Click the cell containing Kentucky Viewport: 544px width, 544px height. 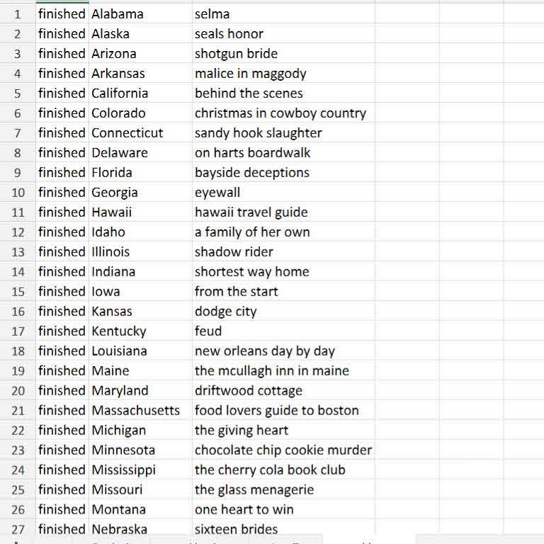click(119, 331)
